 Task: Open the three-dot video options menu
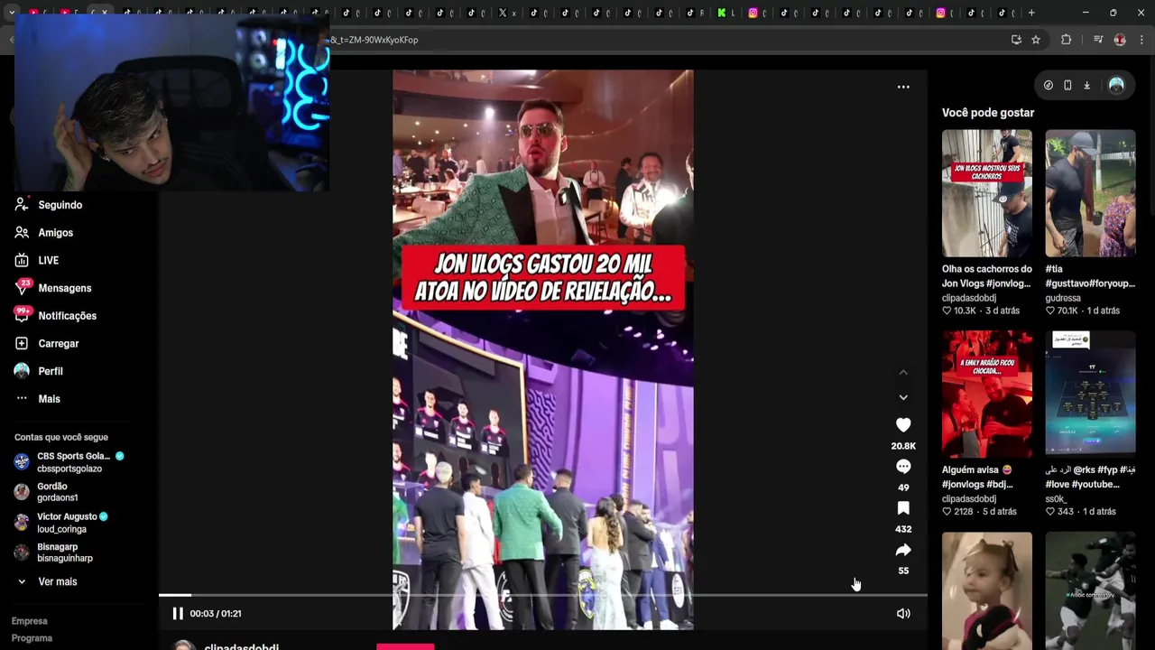[903, 87]
